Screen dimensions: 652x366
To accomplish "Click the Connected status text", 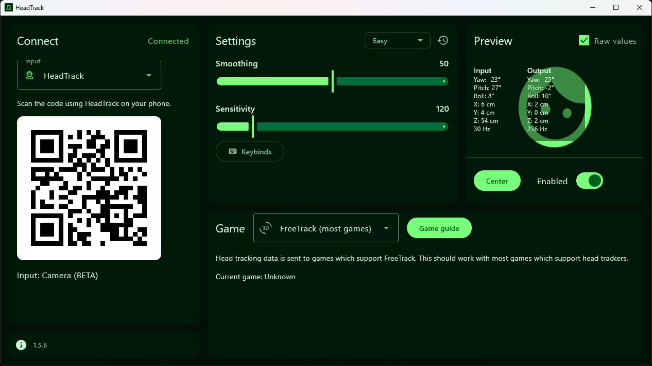I will [168, 41].
